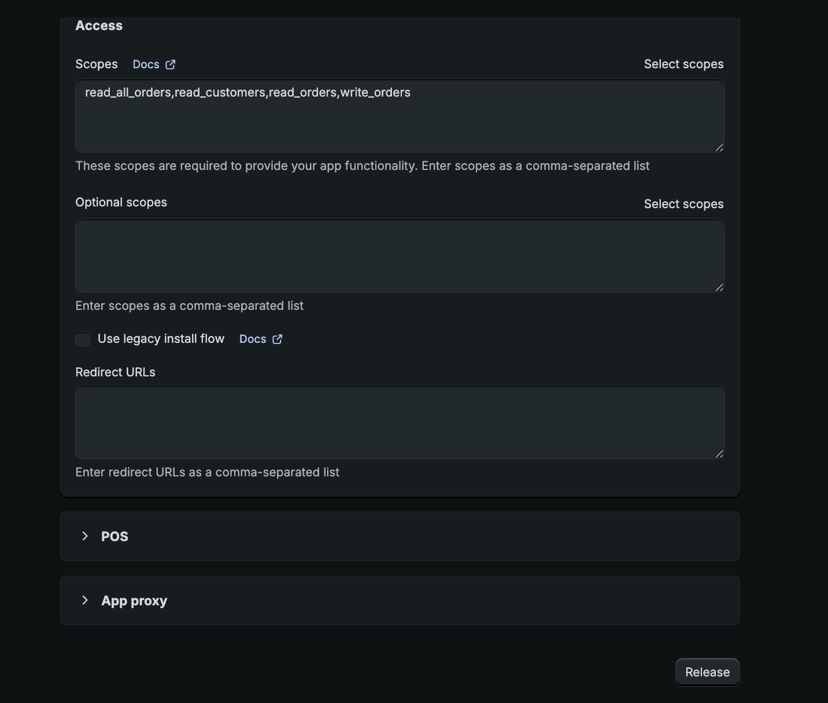Focus the Redirect URLs text area
828x703 pixels.
(x=399, y=422)
